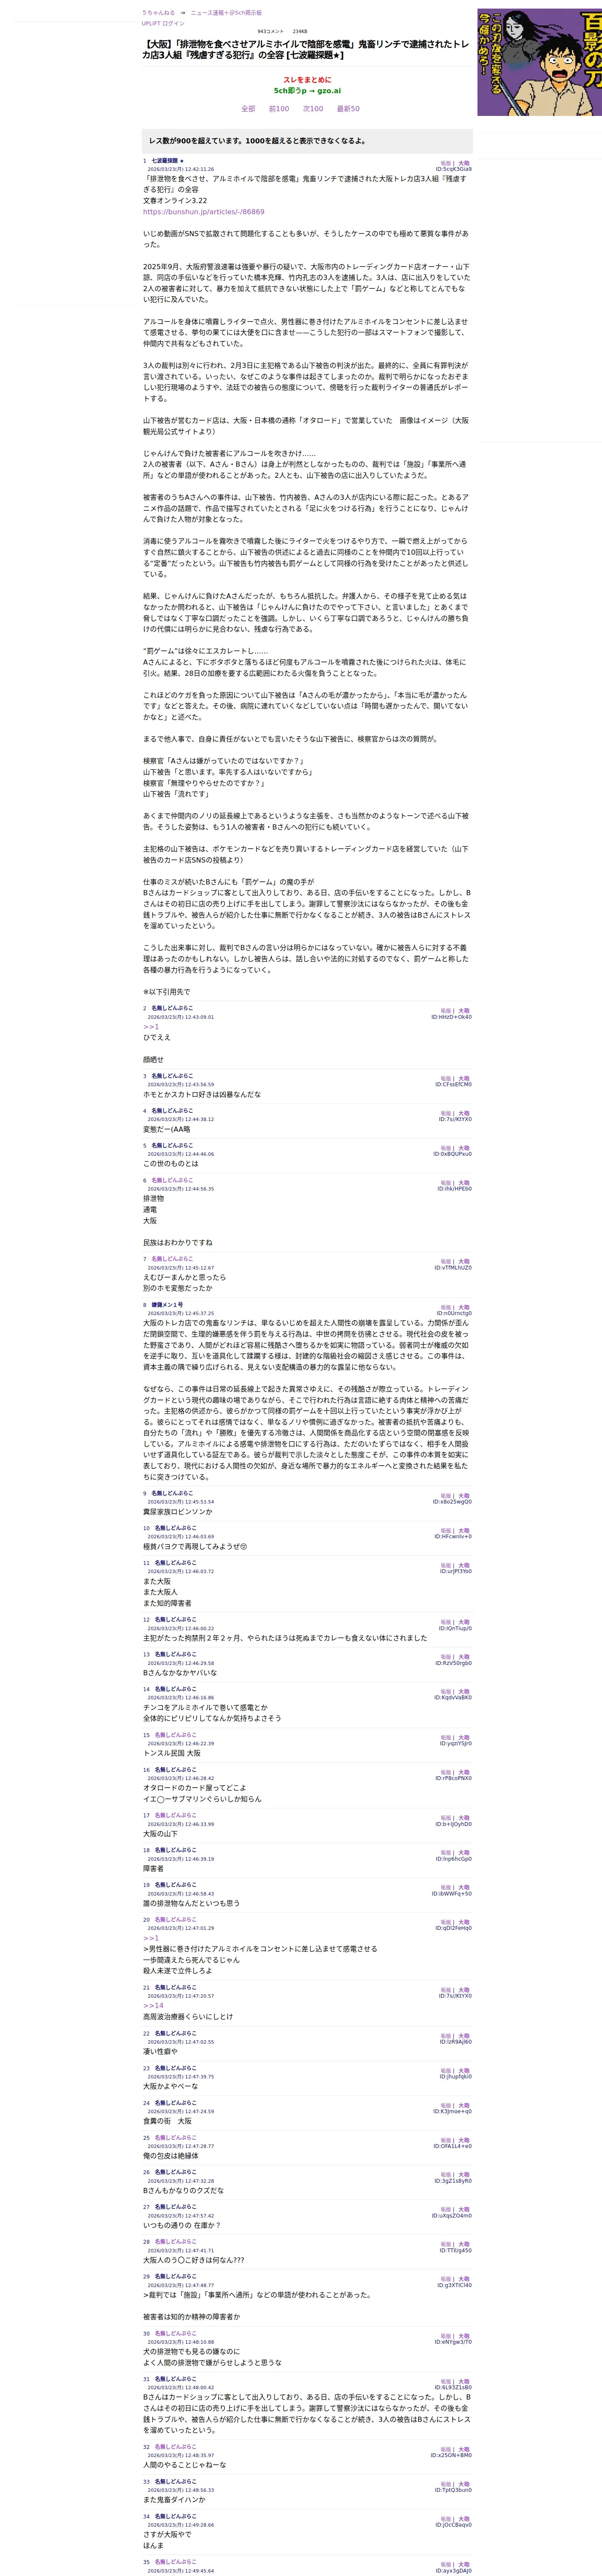
Task: Follow the >>1 anchor in post 2
Action: pos(151,1027)
